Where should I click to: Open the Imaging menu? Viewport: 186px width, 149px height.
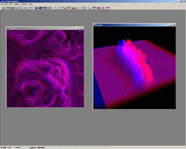[16, 4]
